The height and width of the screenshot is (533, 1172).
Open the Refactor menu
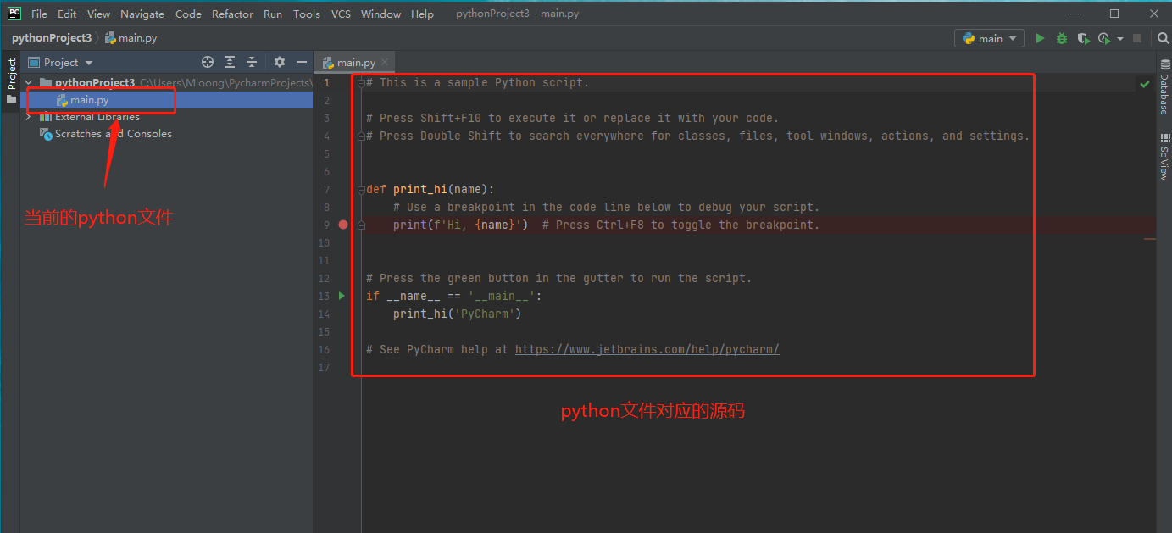(232, 14)
